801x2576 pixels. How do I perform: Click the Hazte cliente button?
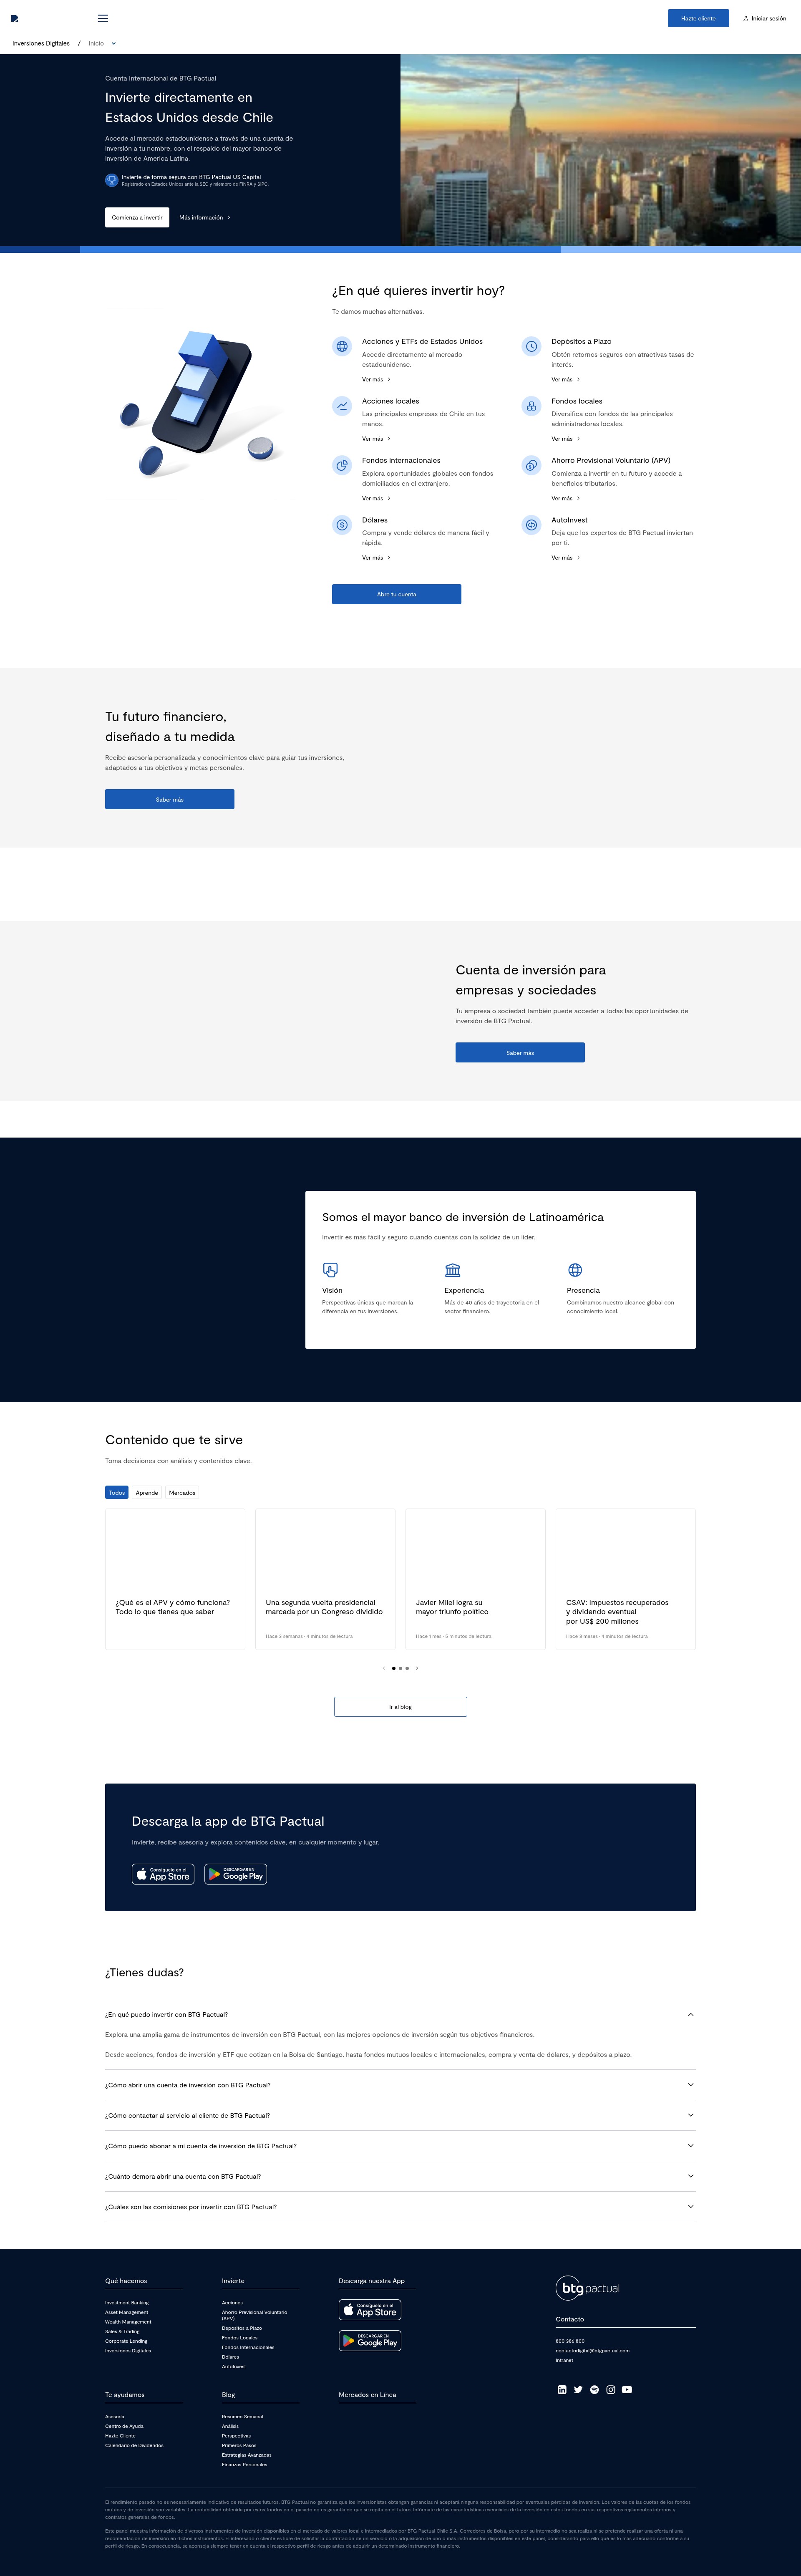698,18
